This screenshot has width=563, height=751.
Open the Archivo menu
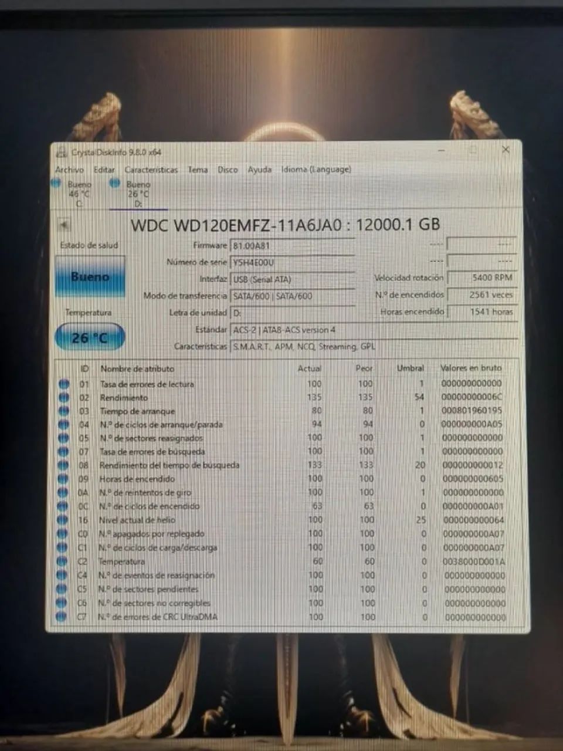[x=69, y=170]
